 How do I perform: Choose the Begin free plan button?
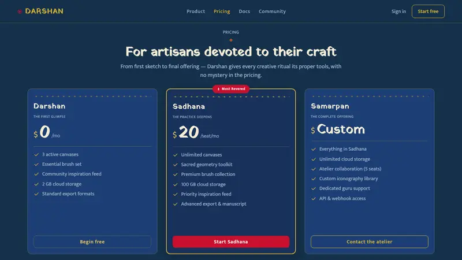point(92,242)
